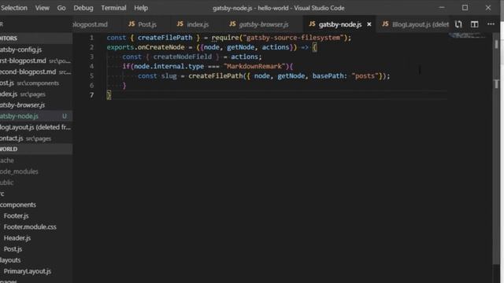Click the slug variable on line 5
Viewport: 504px width, 283px height.
169,76
